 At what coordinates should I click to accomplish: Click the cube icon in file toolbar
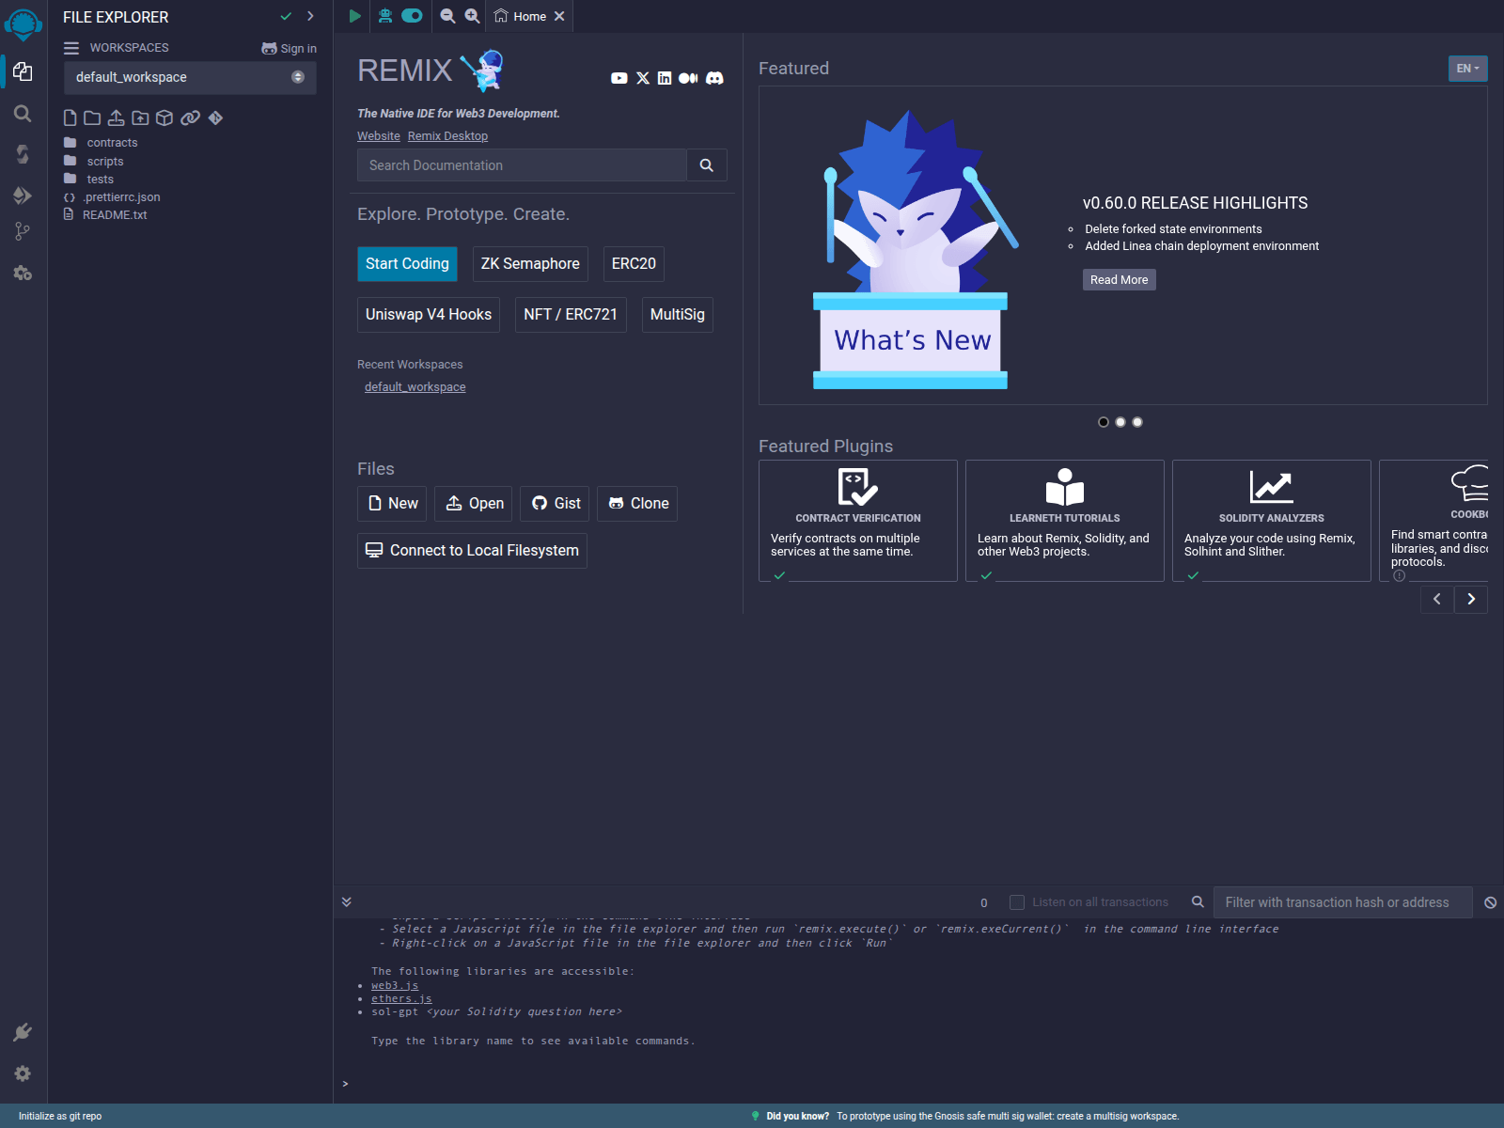click(164, 117)
